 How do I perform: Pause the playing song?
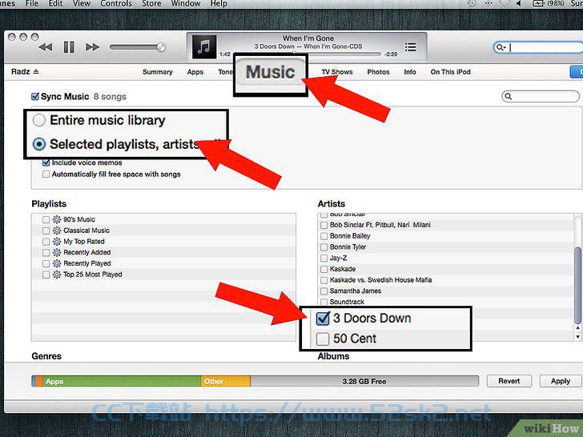(x=69, y=47)
